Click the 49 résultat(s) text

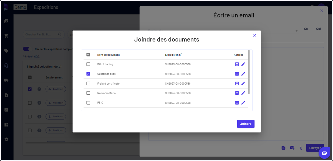pyautogui.click(x=31, y=56)
